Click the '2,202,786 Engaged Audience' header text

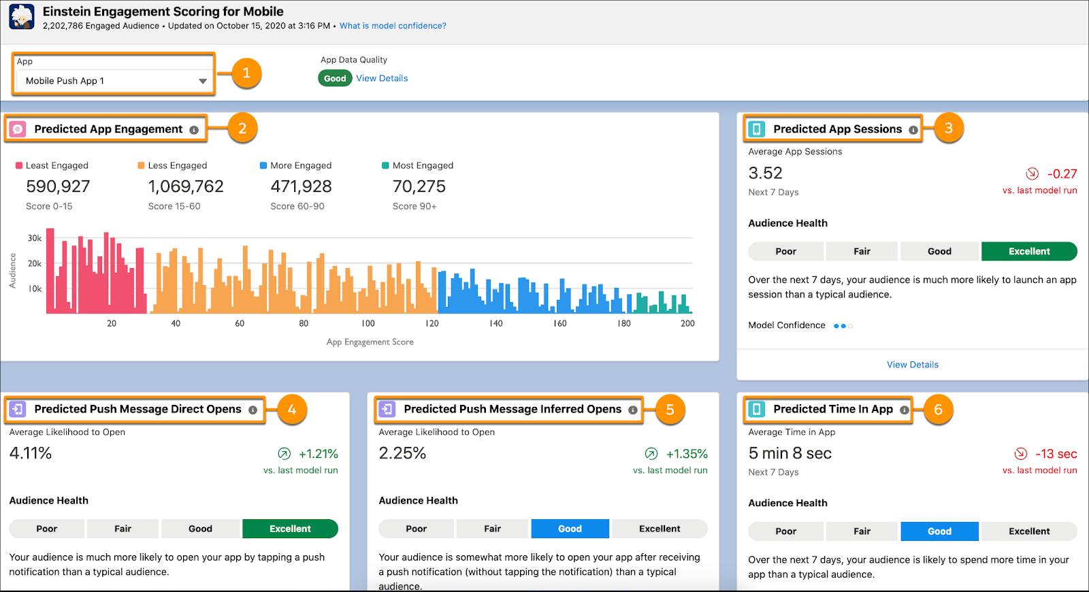101,26
